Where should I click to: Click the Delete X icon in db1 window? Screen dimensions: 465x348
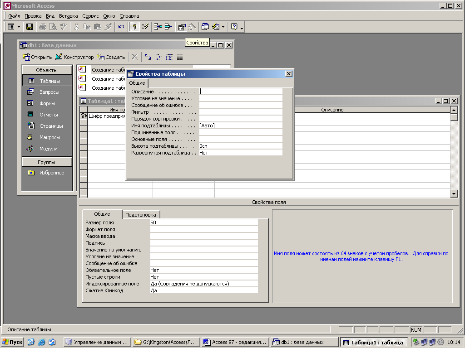134,57
